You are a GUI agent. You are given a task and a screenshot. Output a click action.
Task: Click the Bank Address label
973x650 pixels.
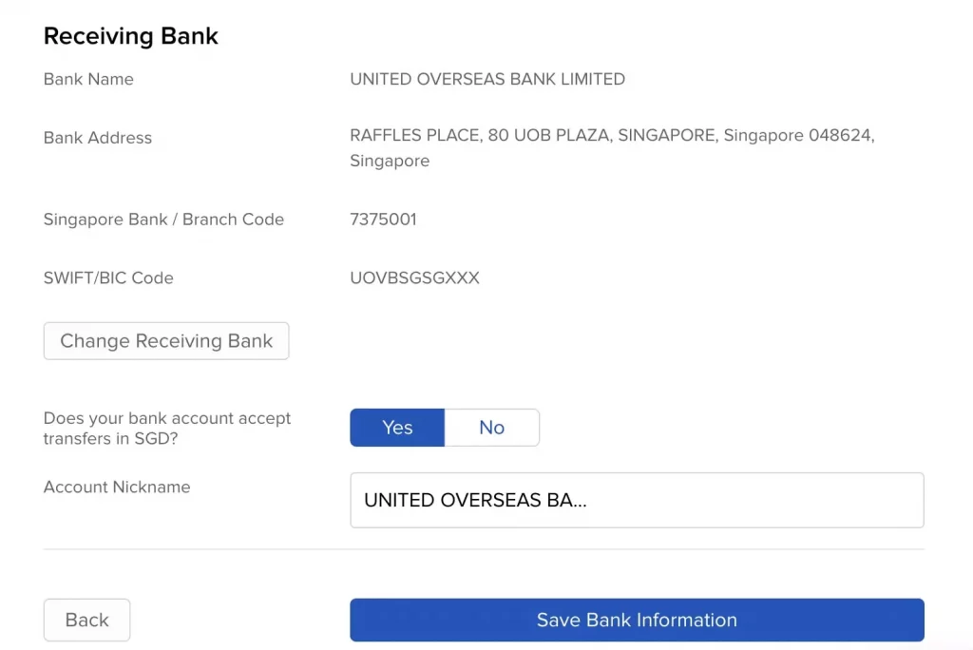coord(98,137)
